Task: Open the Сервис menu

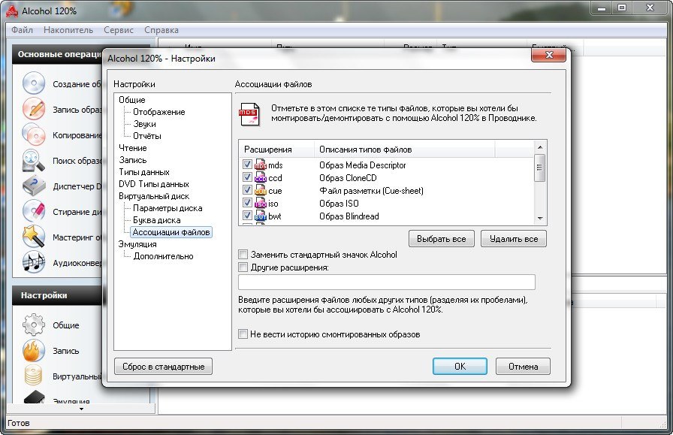Action: coord(119,30)
